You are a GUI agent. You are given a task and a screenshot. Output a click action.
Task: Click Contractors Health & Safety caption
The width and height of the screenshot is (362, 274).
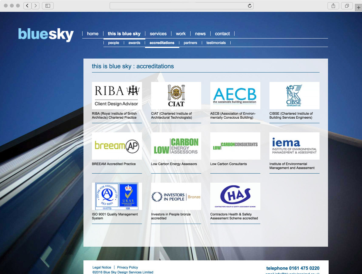[234, 216]
